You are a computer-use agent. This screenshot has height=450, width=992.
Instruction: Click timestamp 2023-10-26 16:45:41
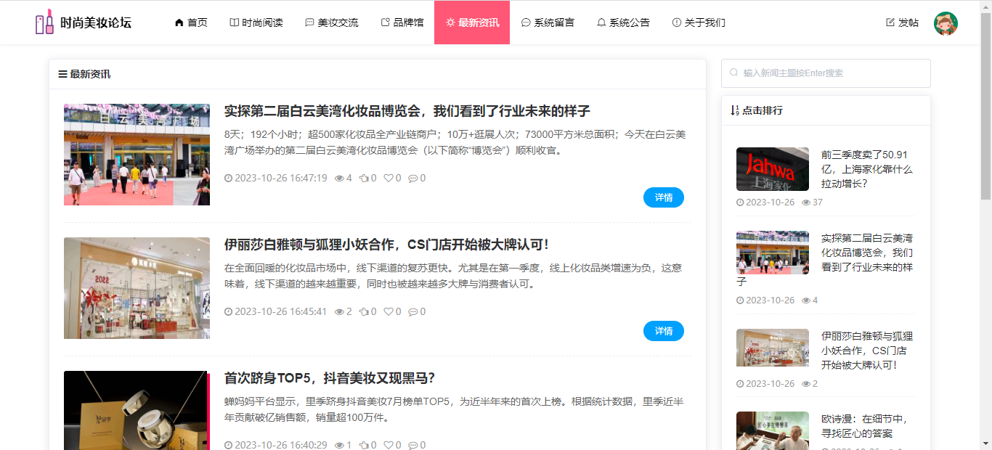281,311
